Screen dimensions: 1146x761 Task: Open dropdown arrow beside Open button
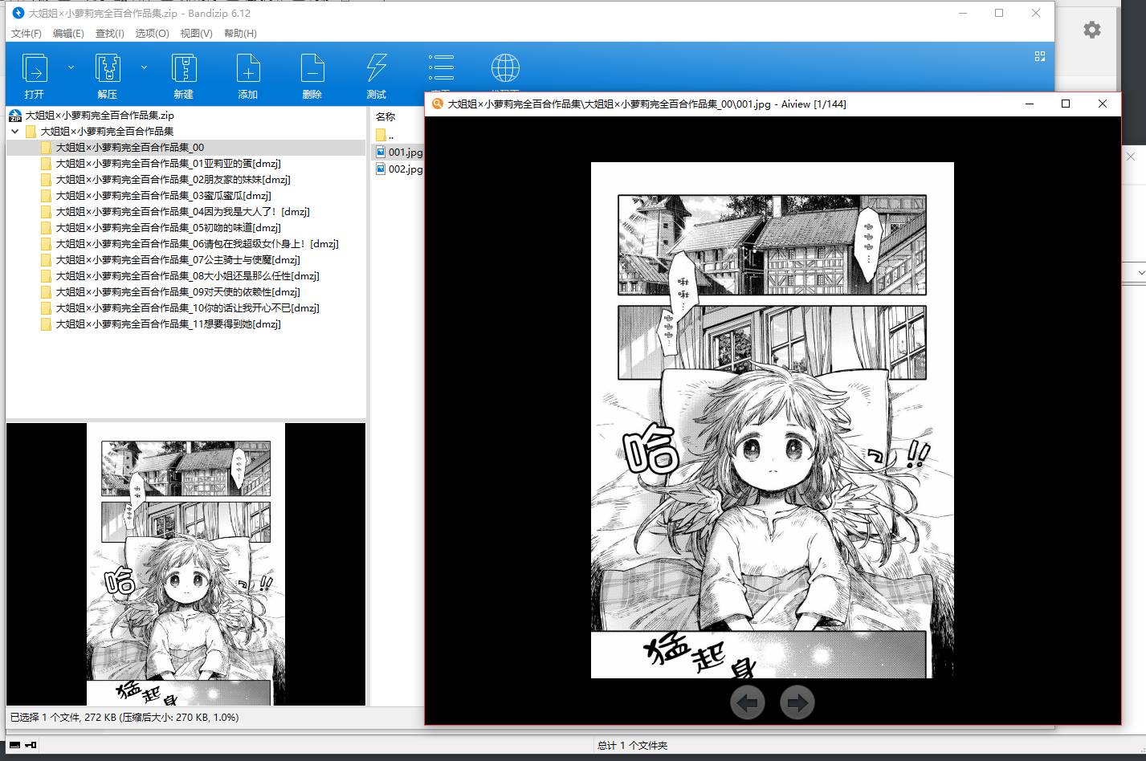pyautogui.click(x=71, y=68)
